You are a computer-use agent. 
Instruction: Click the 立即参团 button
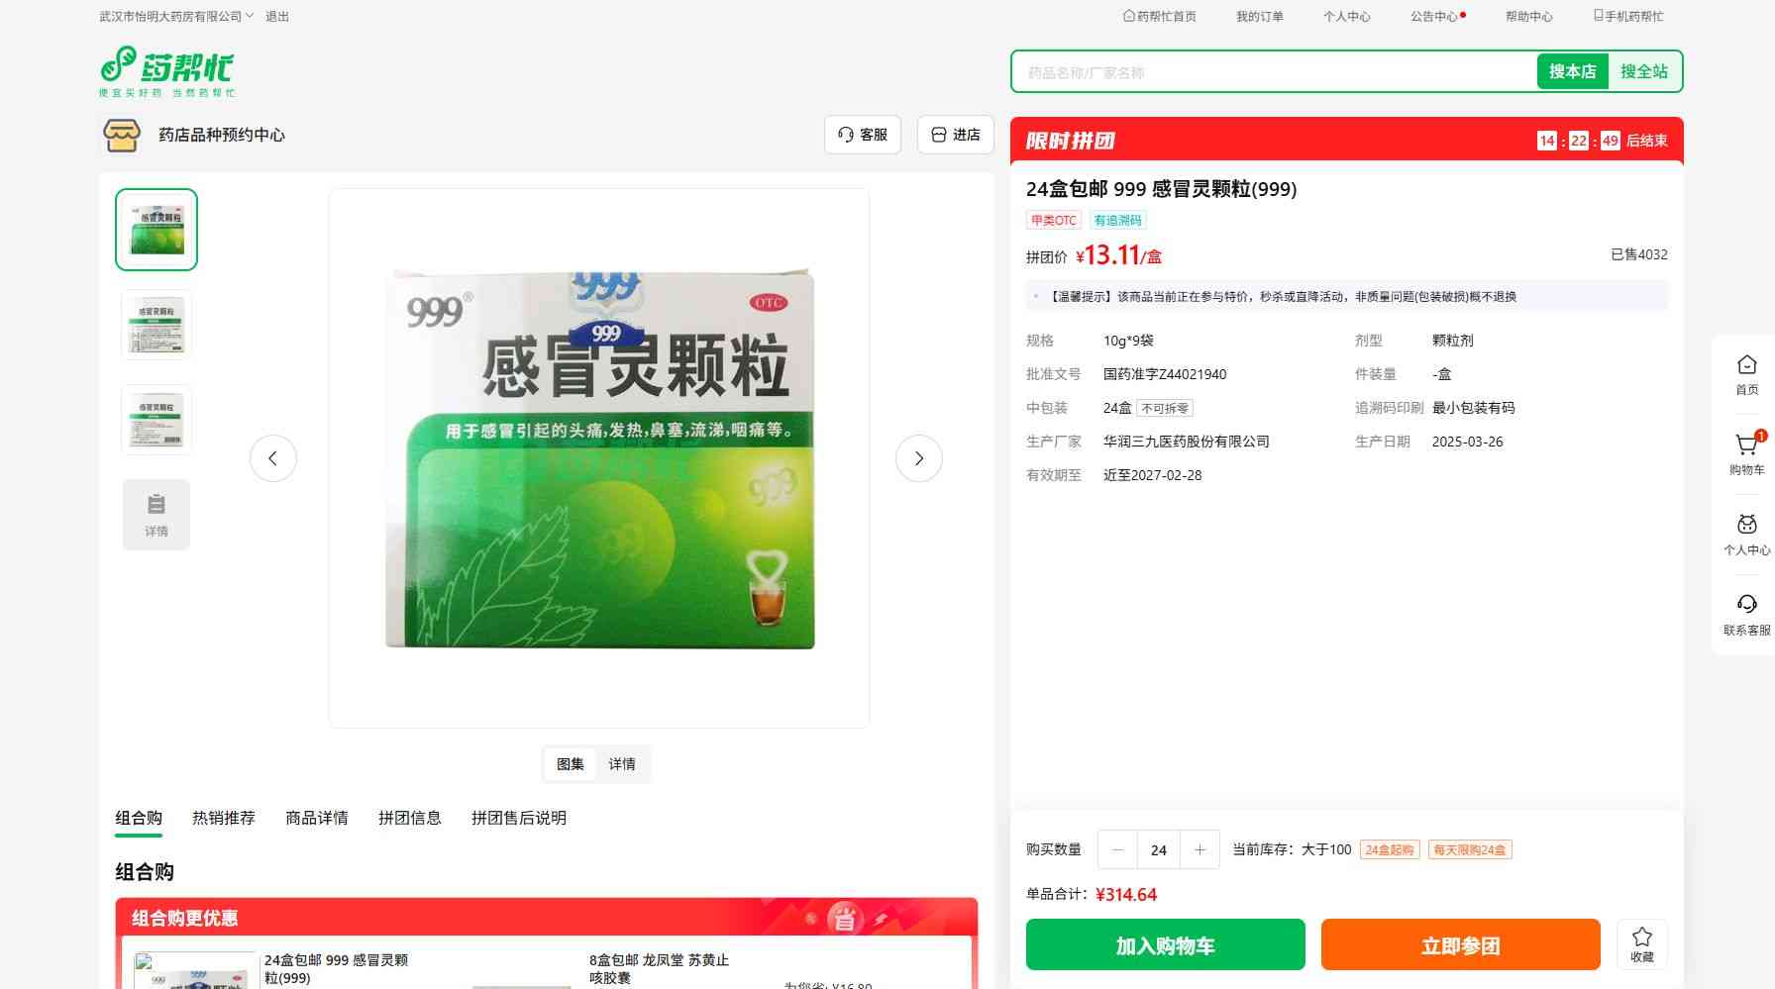point(1460,944)
